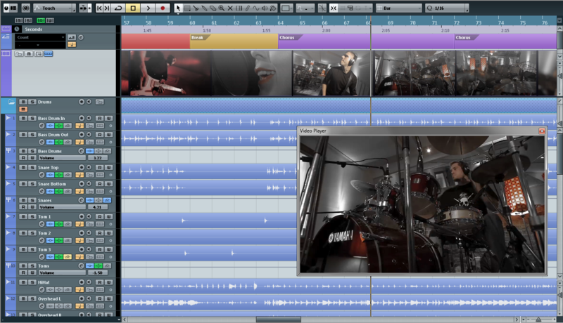Toggle global Read automation green button
Image resolution: width=563 pixels, height=323 pixels.
(x=41, y=20)
